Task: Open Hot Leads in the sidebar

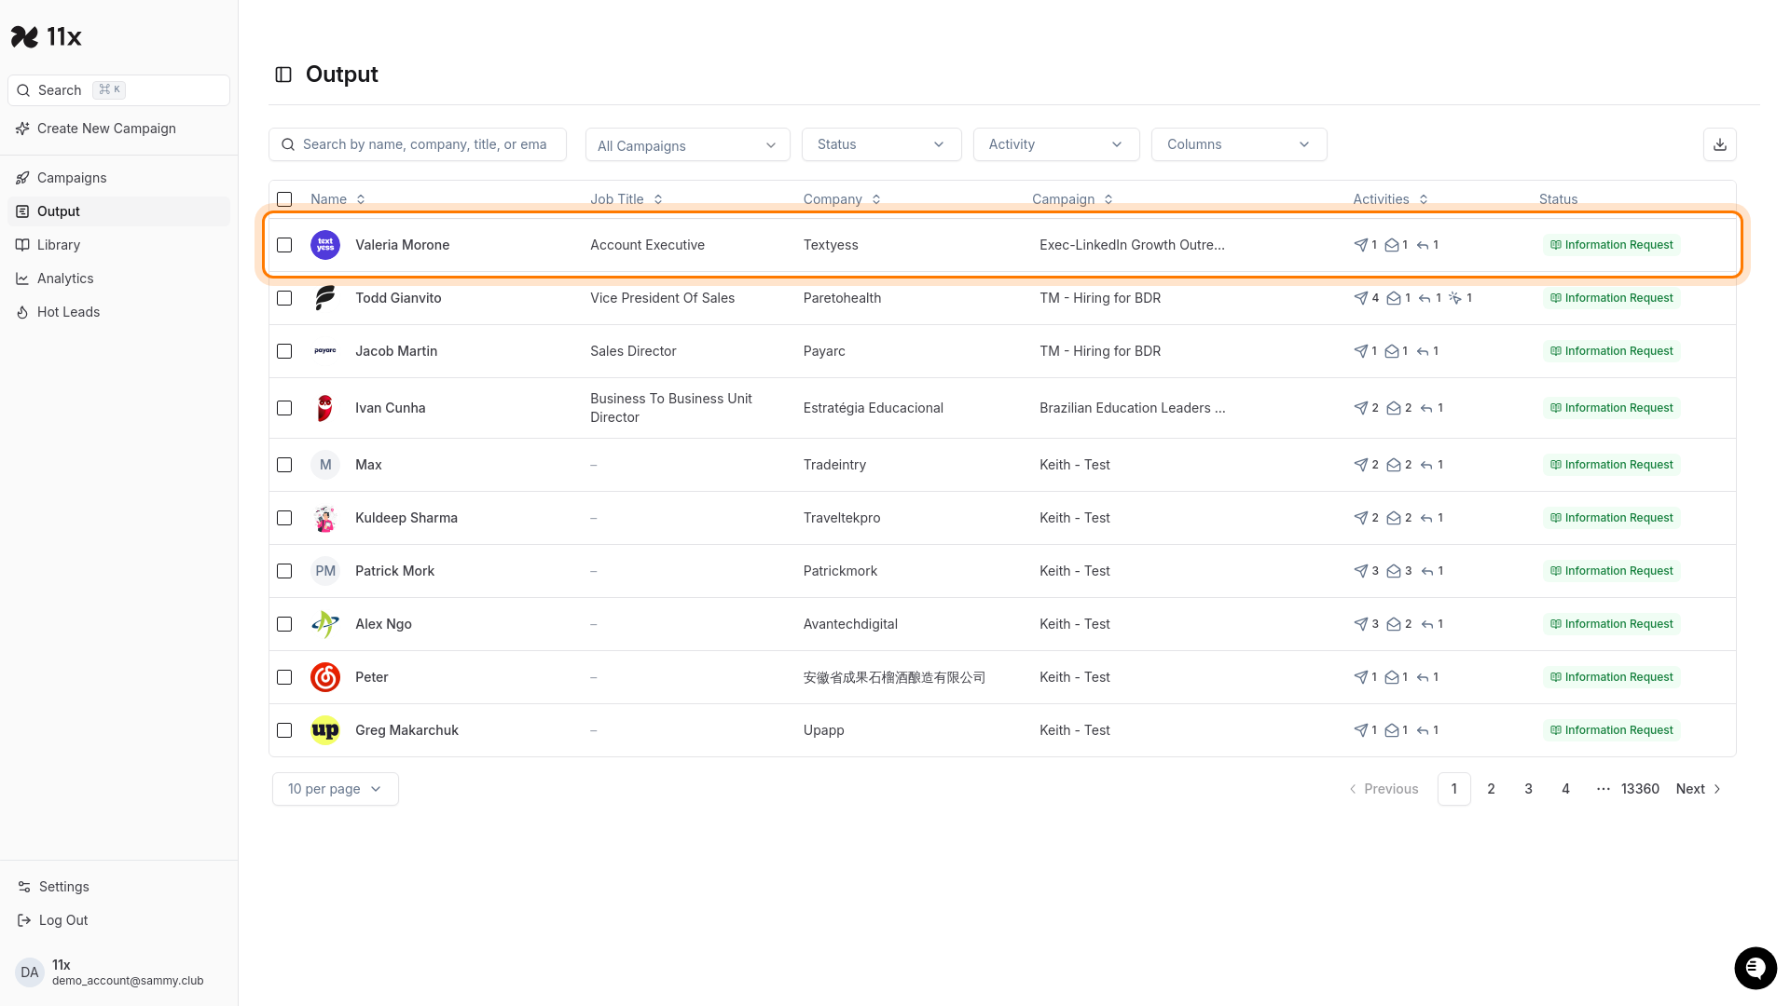Action: [x=118, y=312]
